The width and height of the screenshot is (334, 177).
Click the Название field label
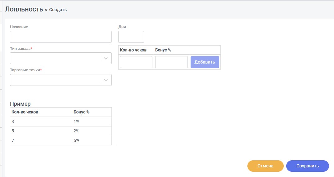pyautogui.click(x=19, y=27)
